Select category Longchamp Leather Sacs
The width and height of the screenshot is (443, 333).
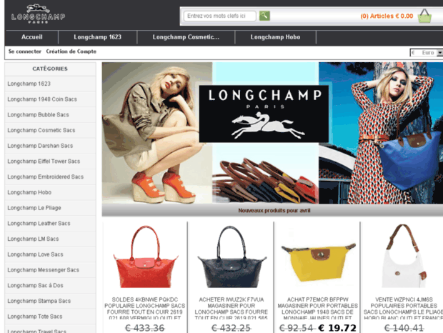click(50, 224)
